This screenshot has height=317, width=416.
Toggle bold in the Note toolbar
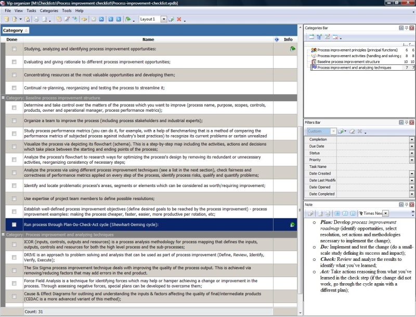pos(337,213)
